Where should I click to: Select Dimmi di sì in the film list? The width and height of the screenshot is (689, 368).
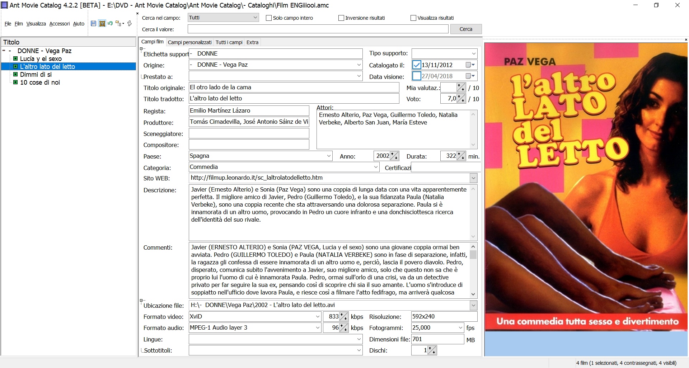[36, 74]
